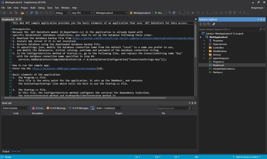Click the Open File folder toolbar icon
Screen dimensions: 267x159
coord(22,13)
